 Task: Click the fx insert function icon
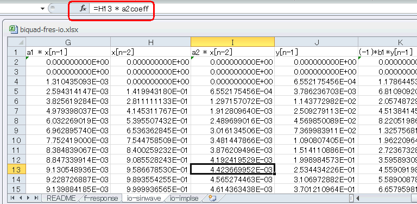(83, 9)
